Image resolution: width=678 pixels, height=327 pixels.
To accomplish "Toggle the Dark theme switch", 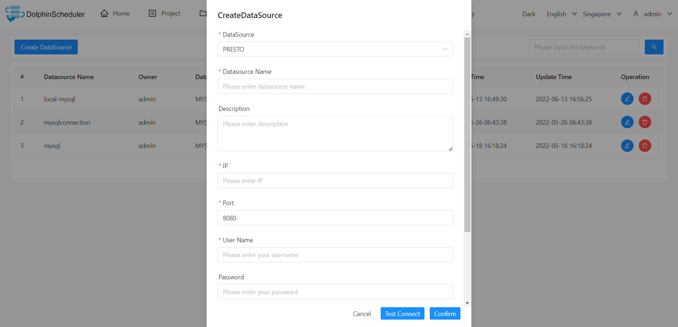I will coord(529,14).
